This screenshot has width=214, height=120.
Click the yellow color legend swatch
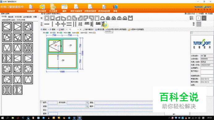coord(78,33)
